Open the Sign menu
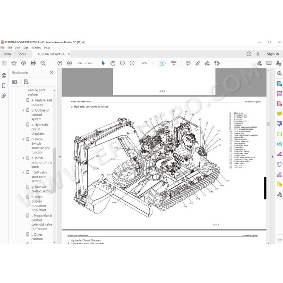The height and width of the screenshot is (283, 283). [26, 48]
